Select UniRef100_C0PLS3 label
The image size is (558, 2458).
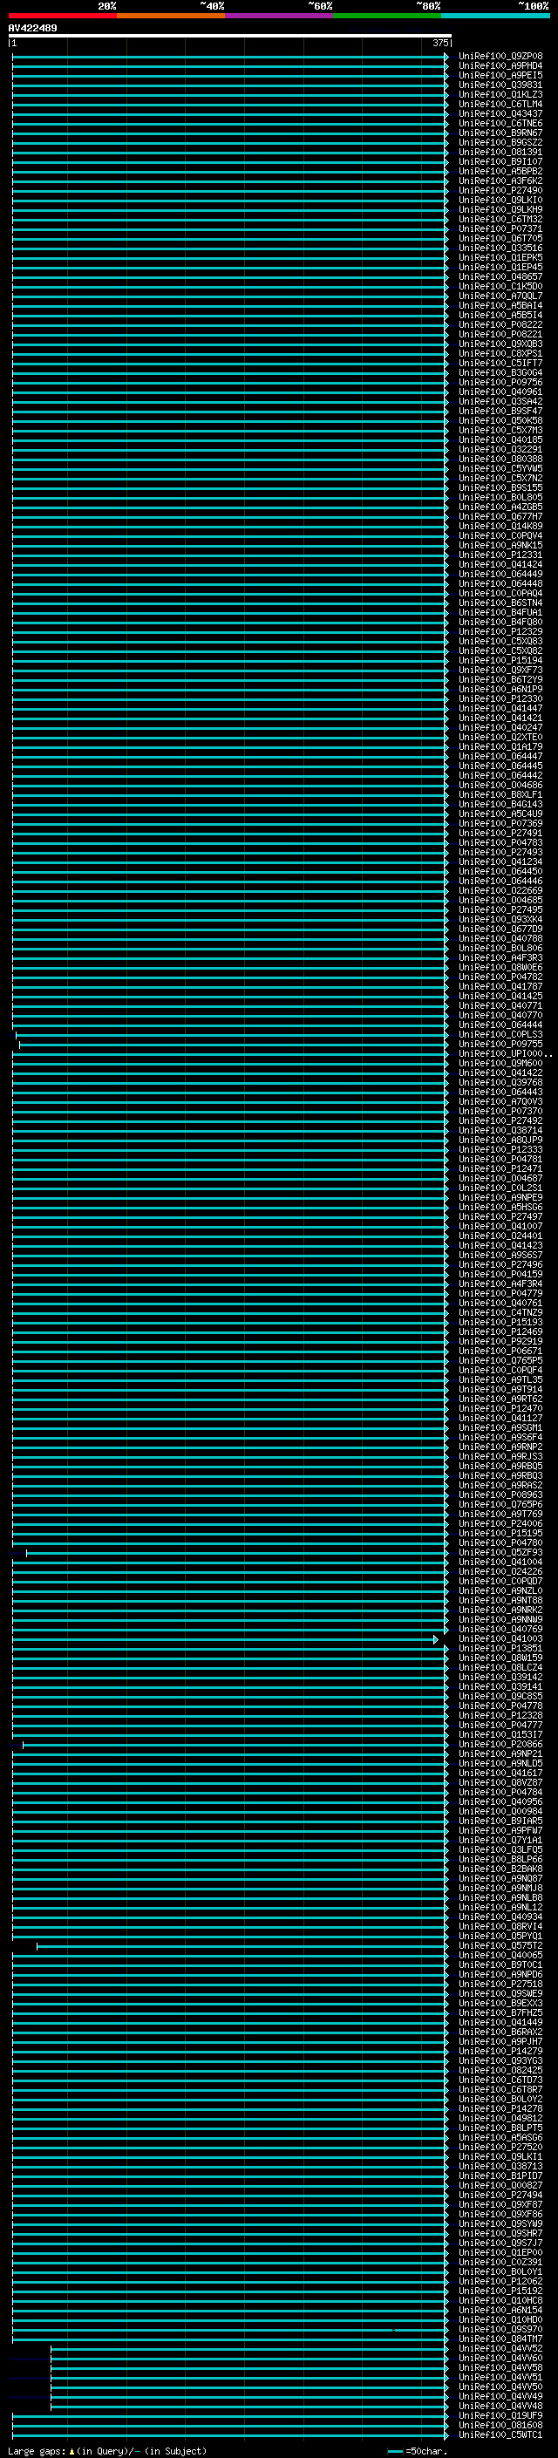pos(500,1034)
